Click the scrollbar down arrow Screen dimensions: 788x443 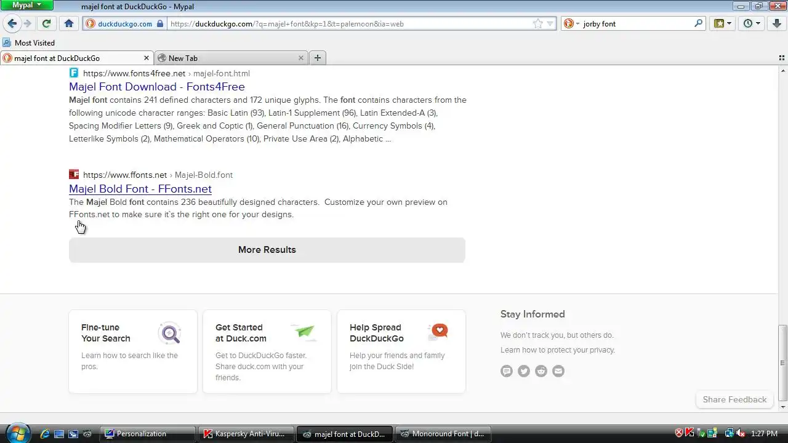pyautogui.click(x=782, y=407)
